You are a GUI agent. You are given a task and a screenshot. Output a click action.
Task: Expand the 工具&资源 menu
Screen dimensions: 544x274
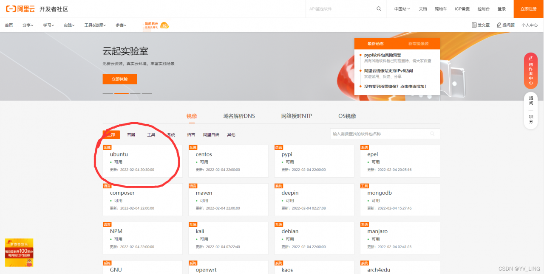pyautogui.click(x=95, y=25)
